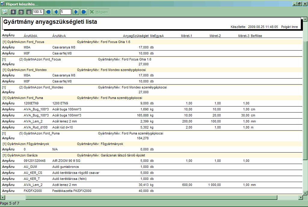Click Méret-3 value '30,00'

coord(245,115)
